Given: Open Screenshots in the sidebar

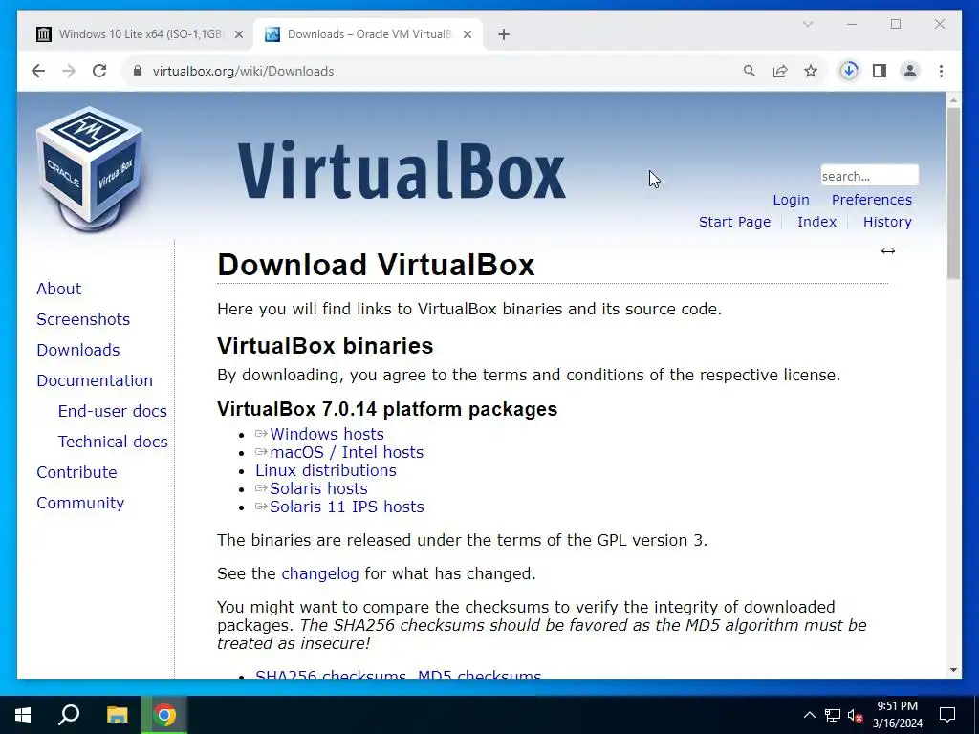Looking at the screenshot, I should point(83,319).
